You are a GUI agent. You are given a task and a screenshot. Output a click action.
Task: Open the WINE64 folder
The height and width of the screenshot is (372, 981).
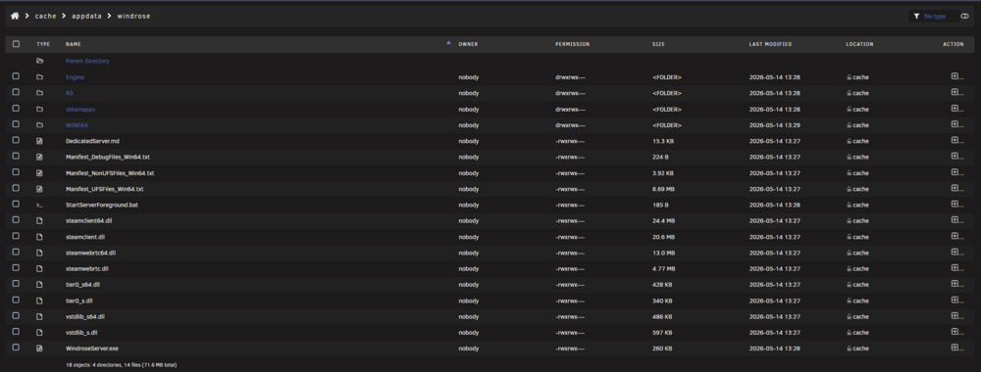tap(77, 125)
